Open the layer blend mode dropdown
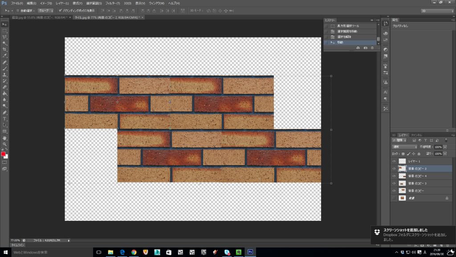Image resolution: width=456 pixels, height=257 pixels. [404, 147]
